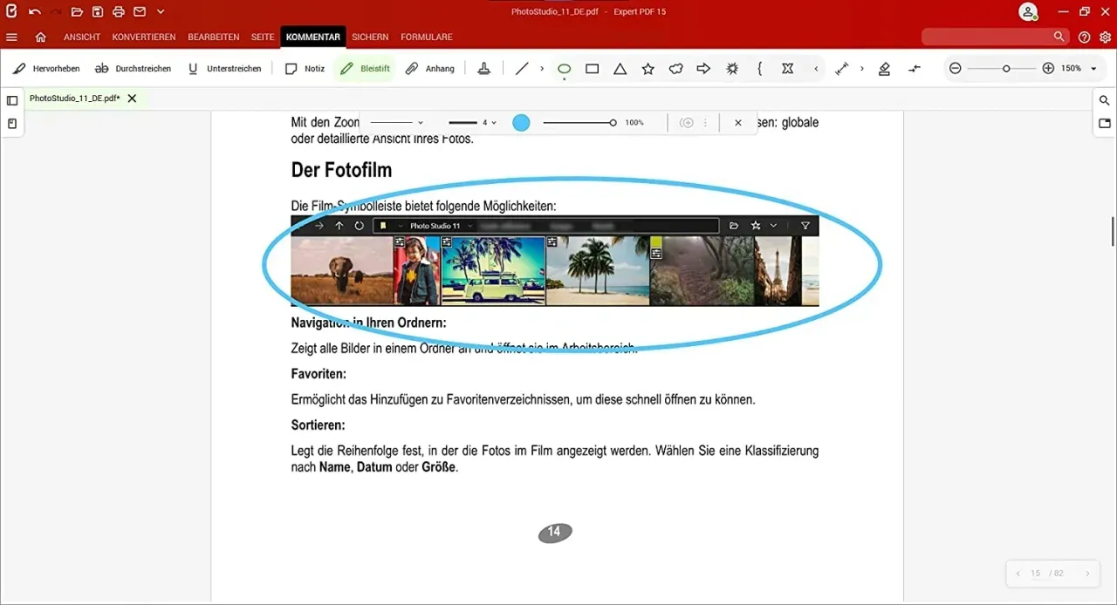Select the Unterstreichen underline tool
Screen dimensions: 1117x605
point(224,69)
